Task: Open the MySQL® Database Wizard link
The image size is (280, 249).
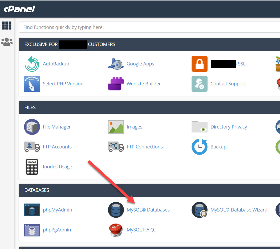Action: tap(239, 210)
